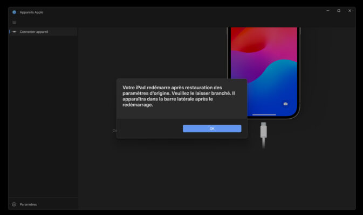Viewport: 363px width, 215px height.
Task: Click the camera icon on the phone illustration
Action: 285,104
